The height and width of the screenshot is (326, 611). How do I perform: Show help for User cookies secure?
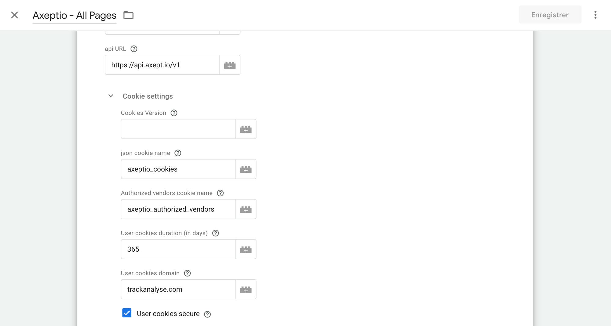(x=207, y=314)
